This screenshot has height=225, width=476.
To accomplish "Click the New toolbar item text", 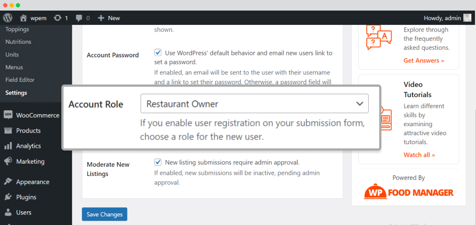I will coord(114,18).
